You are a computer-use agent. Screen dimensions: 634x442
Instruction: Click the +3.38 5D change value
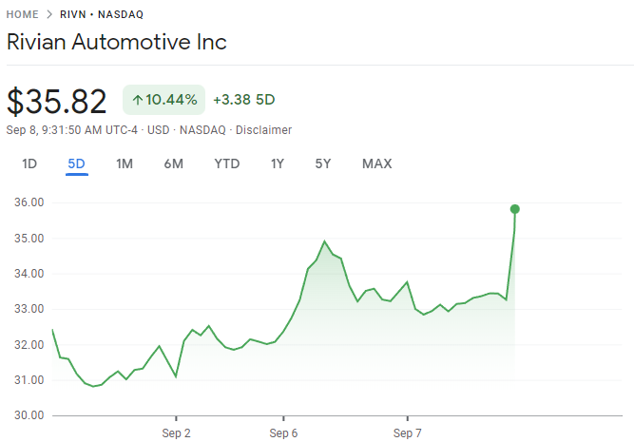tap(244, 100)
